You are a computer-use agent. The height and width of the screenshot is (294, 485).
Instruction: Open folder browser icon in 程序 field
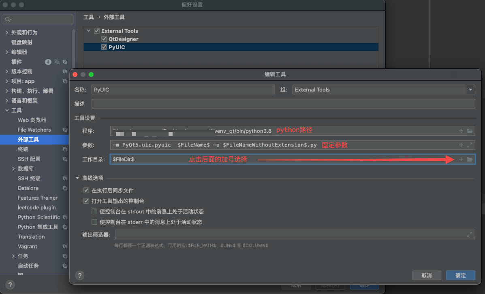[470, 131]
